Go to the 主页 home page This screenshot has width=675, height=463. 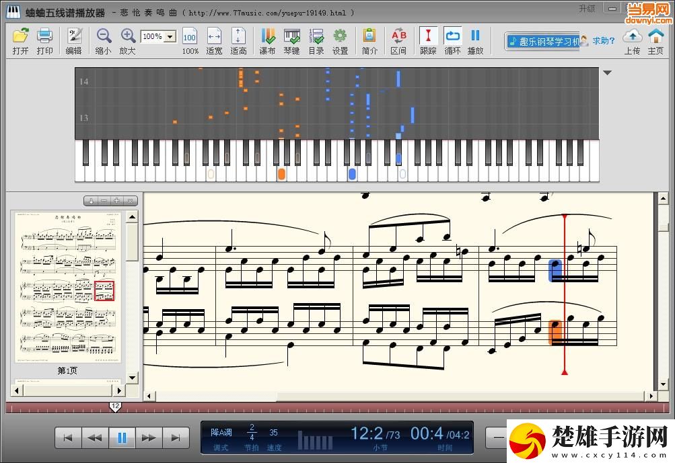click(655, 41)
